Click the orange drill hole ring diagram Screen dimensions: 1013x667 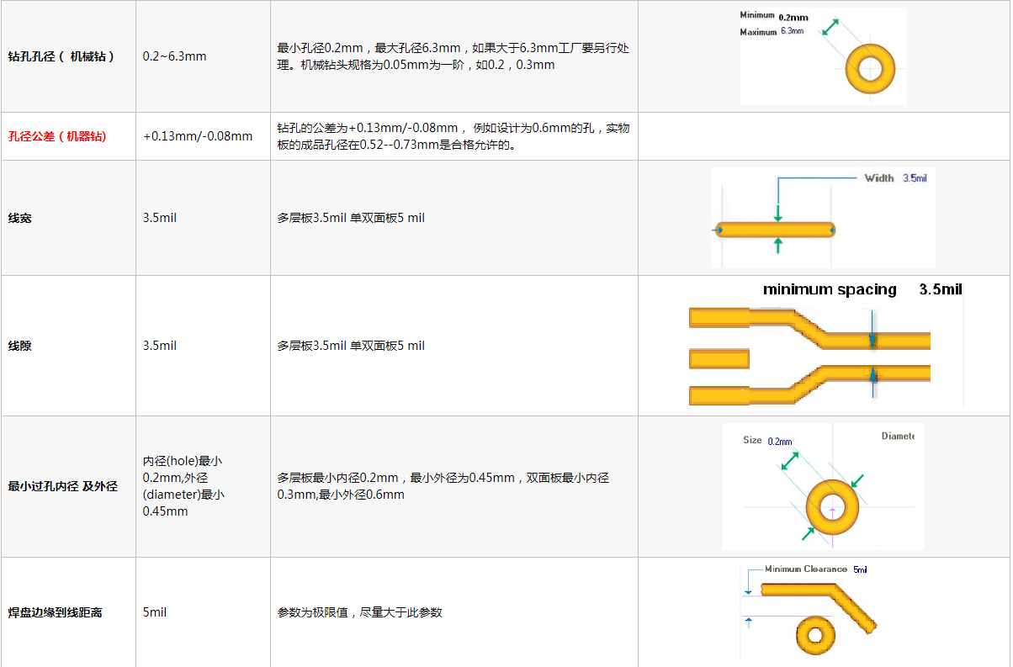point(871,68)
